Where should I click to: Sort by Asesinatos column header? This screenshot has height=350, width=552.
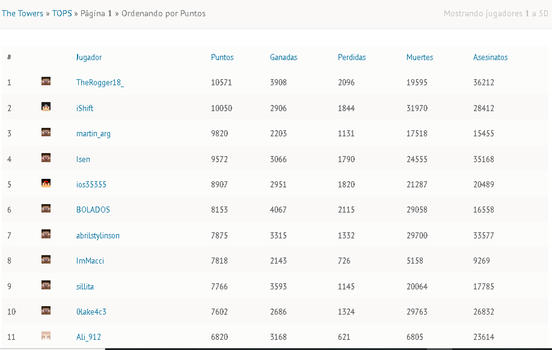(490, 58)
